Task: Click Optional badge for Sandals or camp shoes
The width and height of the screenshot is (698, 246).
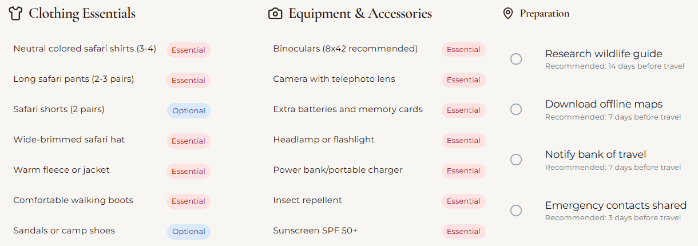Action: pos(188,232)
